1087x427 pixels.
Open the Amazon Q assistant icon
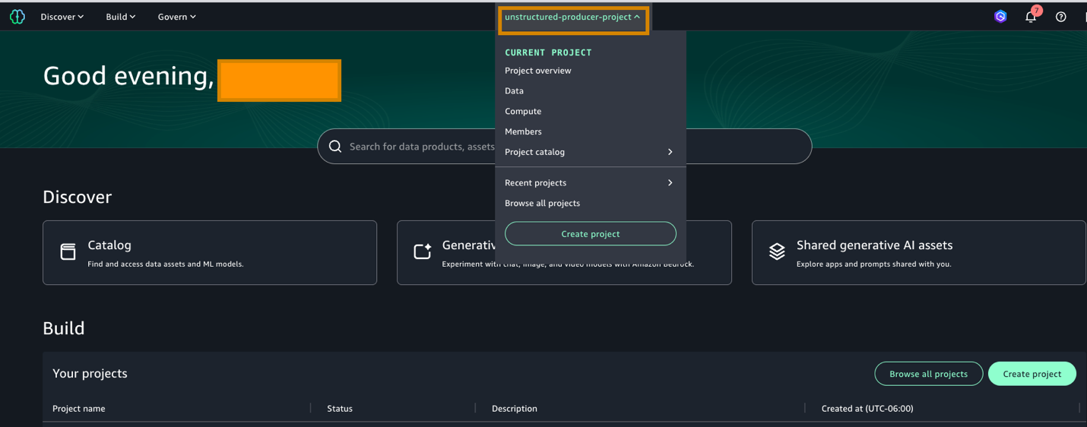coord(1000,17)
